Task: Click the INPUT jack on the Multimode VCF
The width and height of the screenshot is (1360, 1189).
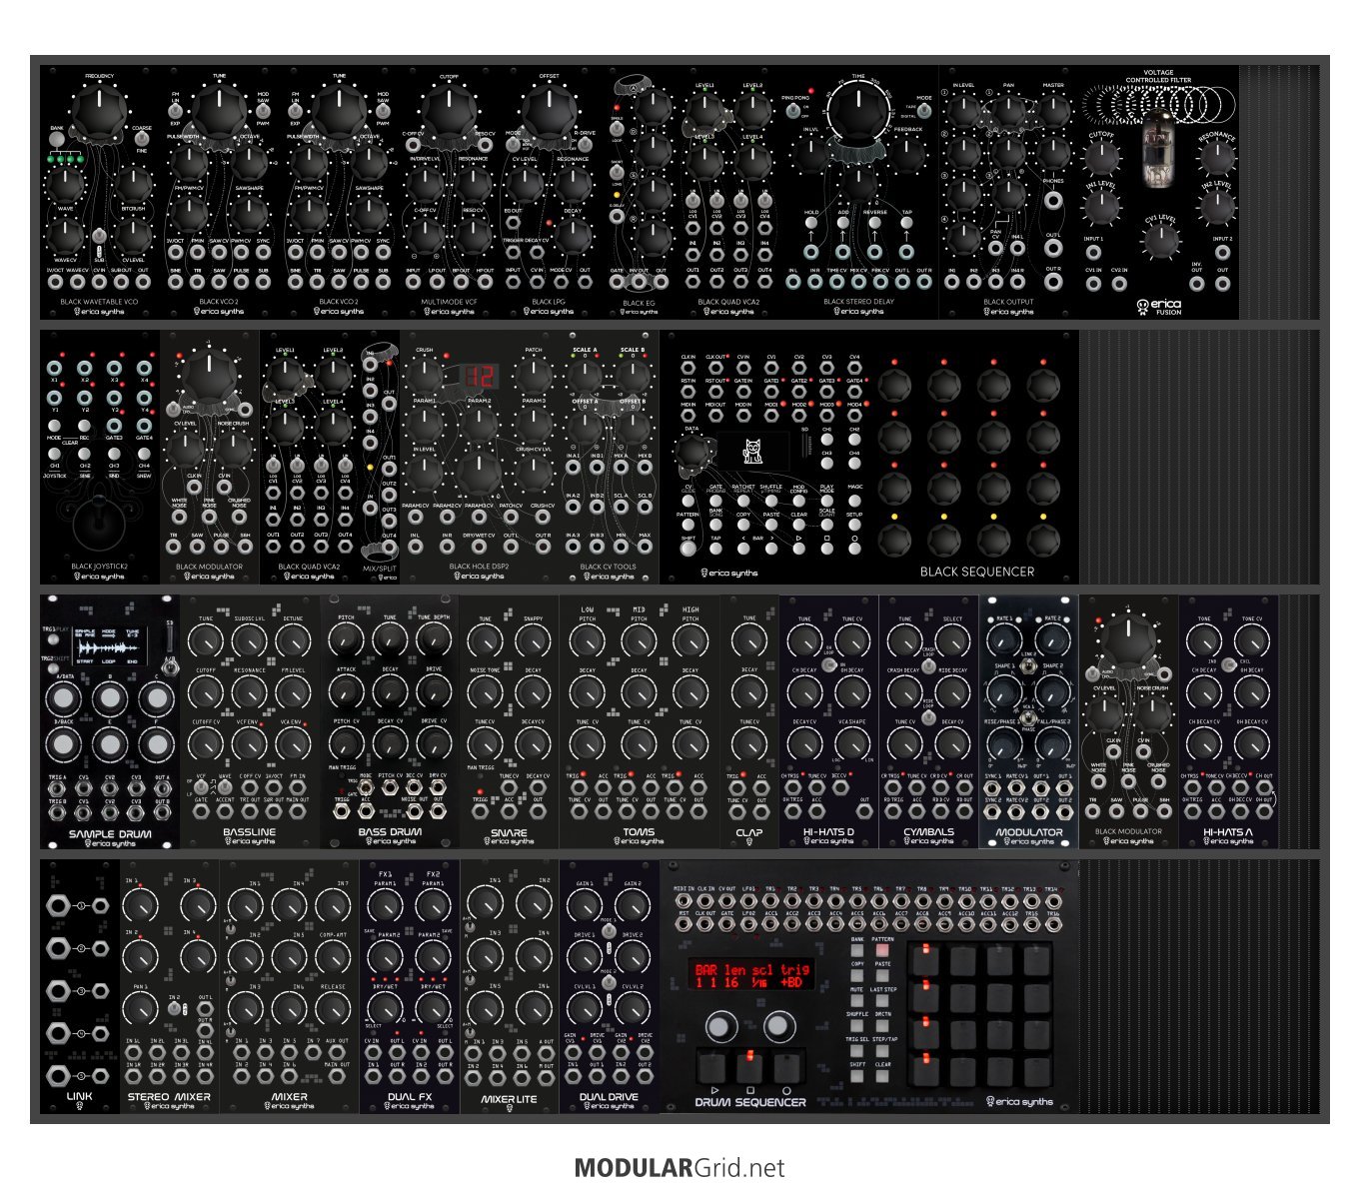Action: pyautogui.click(x=413, y=282)
